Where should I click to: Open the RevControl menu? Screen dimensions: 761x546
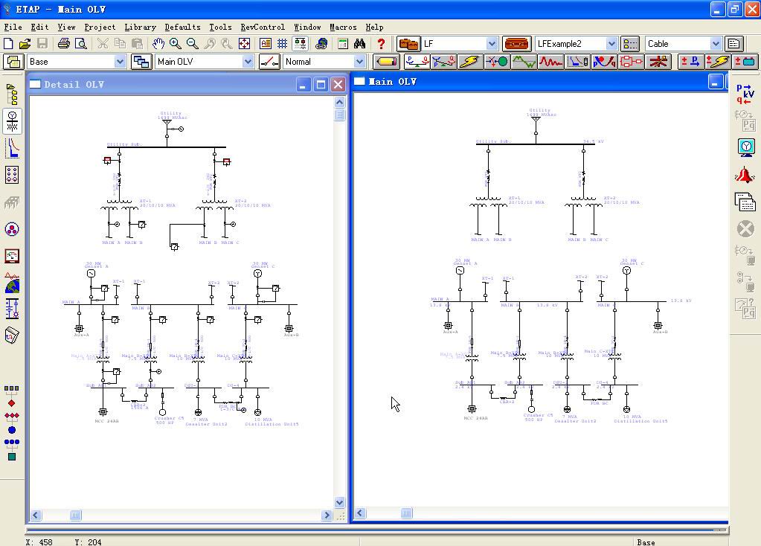coord(263,28)
